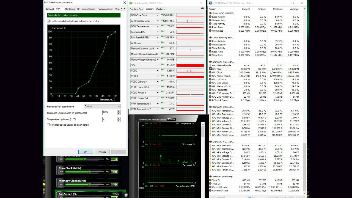Viewport: 352px width, 198px height.
Task: Switch to Monitoring tab
Action: (70, 9)
